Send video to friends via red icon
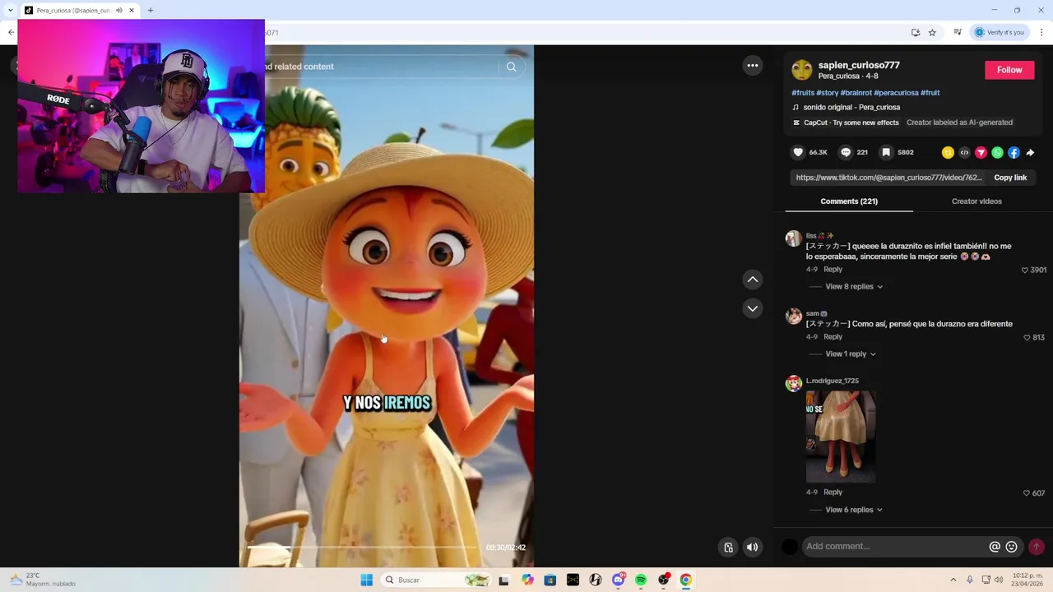The image size is (1053, 592). point(981,152)
